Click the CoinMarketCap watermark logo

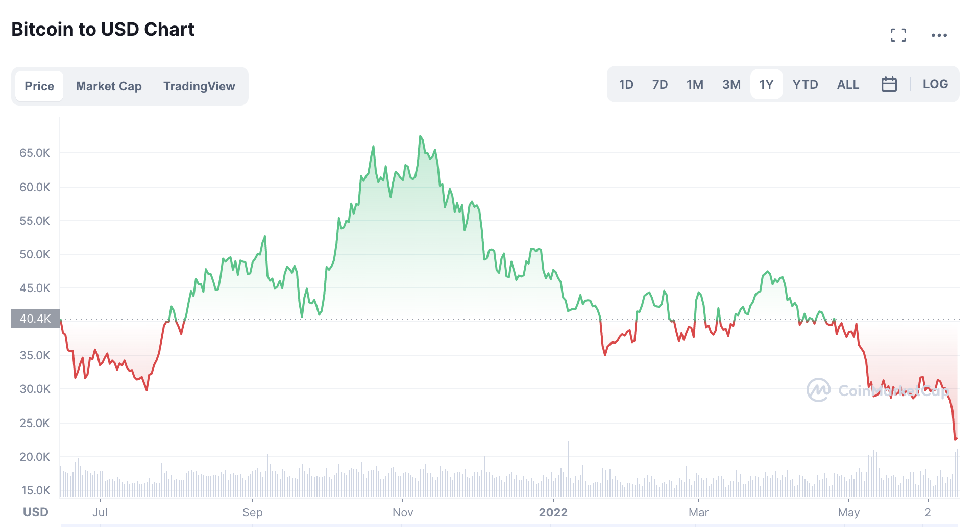[819, 390]
